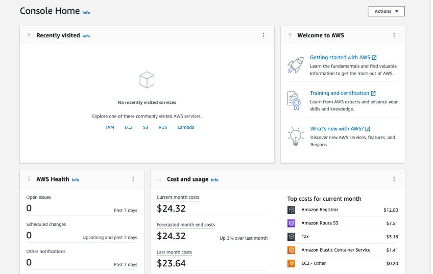
Task: Click the Amazon Elastic Container Service label
Action: pyautogui.click(x=336, y=250)
